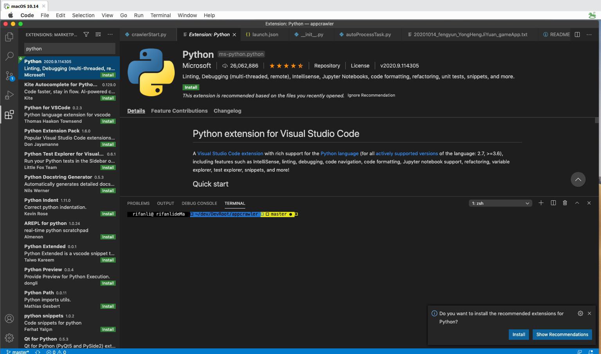601x354 pixels.
Task: Close the terminal panel
Action: (x=589, y=203)
